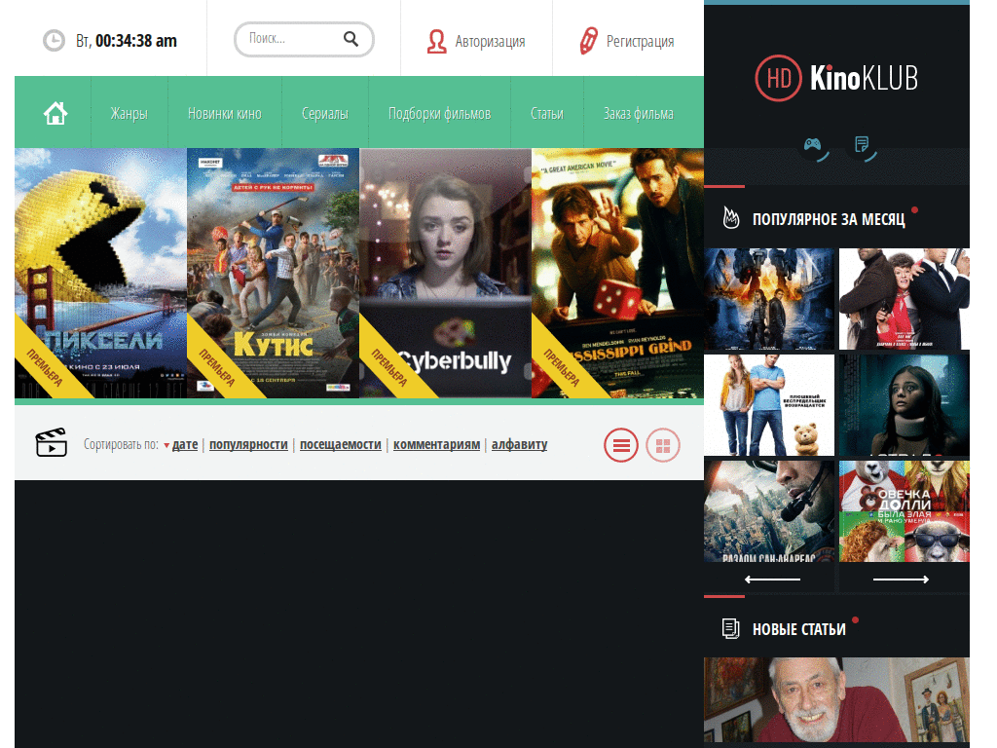Click the Регистрация link
The height and width of the screenshot is (748, 997).
(x=640, y=41)
